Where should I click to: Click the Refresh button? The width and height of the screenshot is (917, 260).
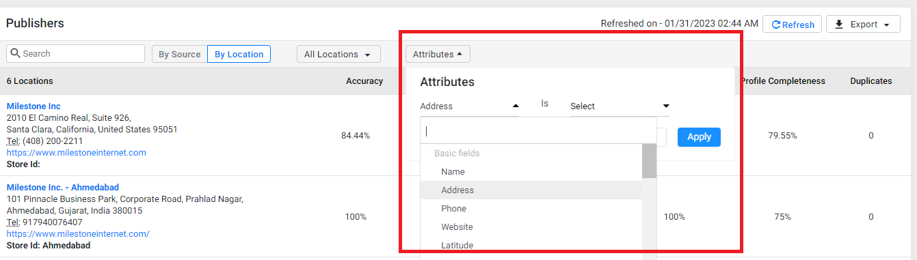coord(793,25)
